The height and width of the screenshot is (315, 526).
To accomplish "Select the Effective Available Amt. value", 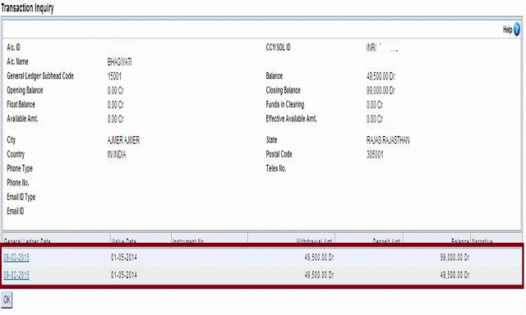I will 375,119.
